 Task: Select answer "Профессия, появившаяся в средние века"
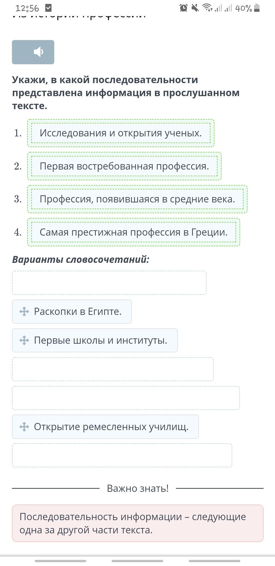(x=137, y=199)
